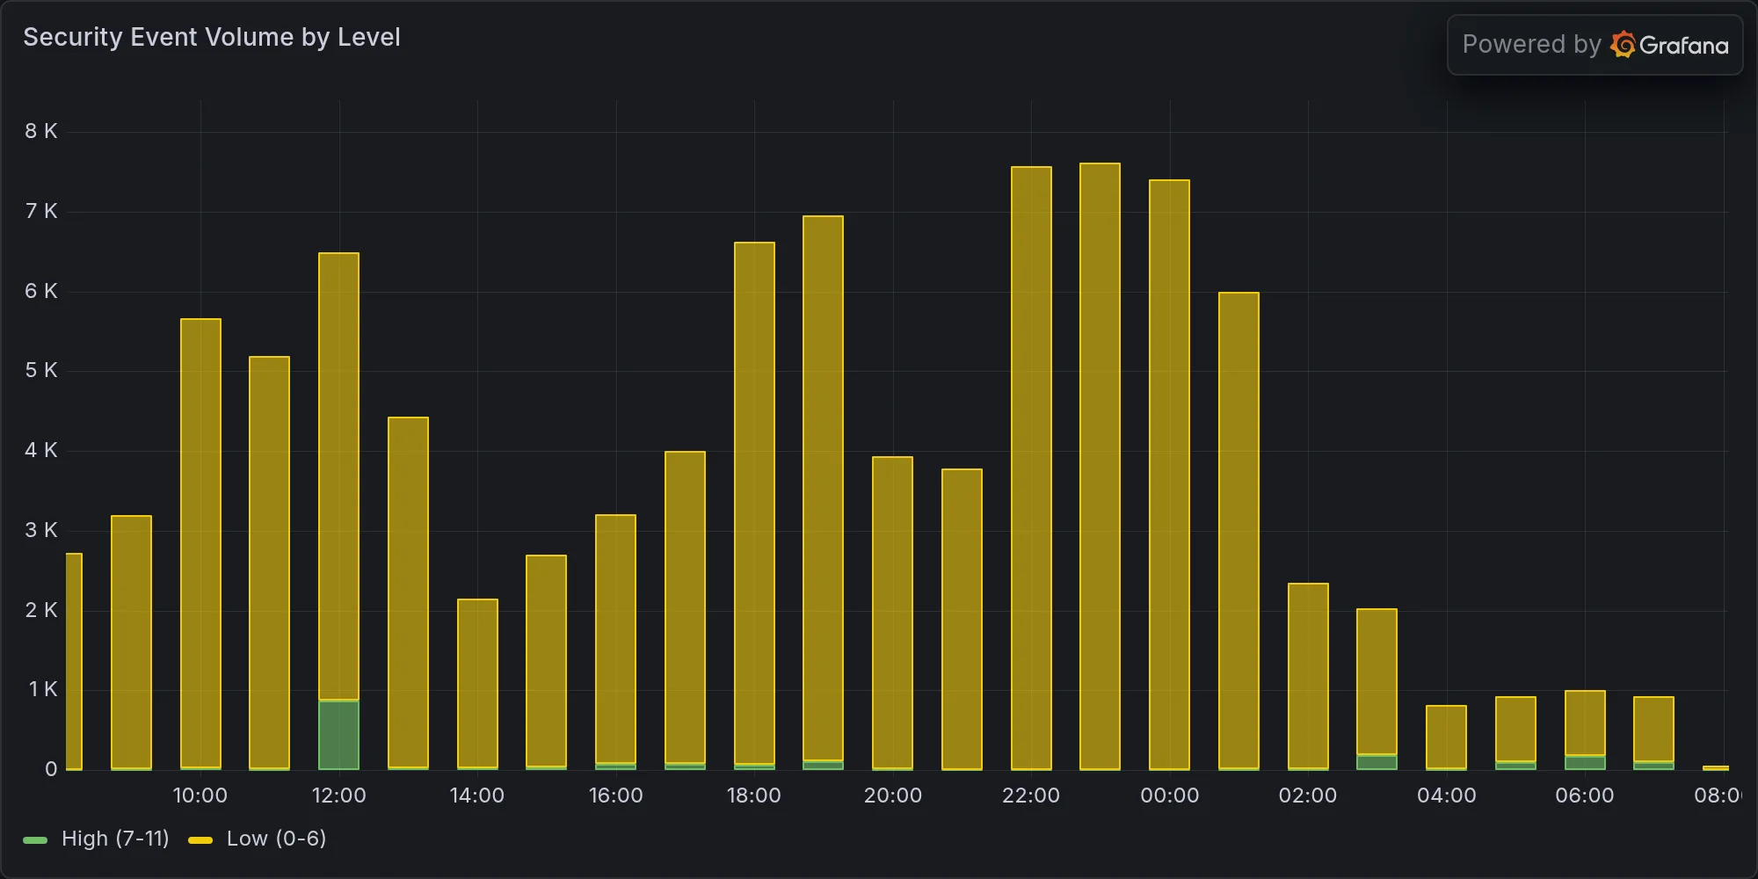Click the Security Event Volume by Level title
Screen dimensions: 1758x879
coord(212,37)
